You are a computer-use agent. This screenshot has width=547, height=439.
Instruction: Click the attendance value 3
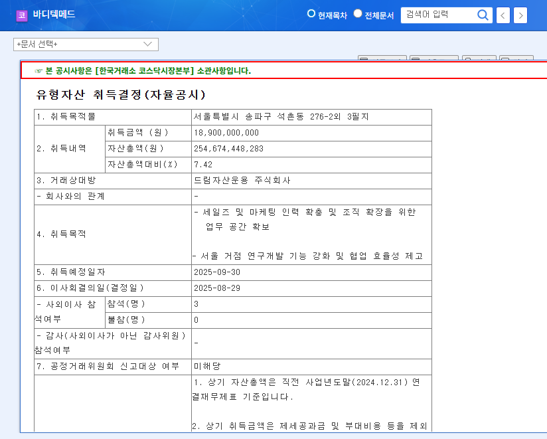[x=196, y=304]
